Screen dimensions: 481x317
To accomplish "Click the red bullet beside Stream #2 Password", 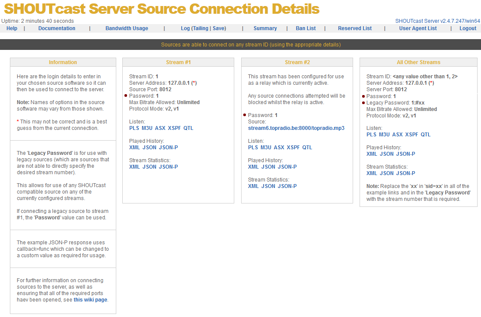I will point(245,115).
